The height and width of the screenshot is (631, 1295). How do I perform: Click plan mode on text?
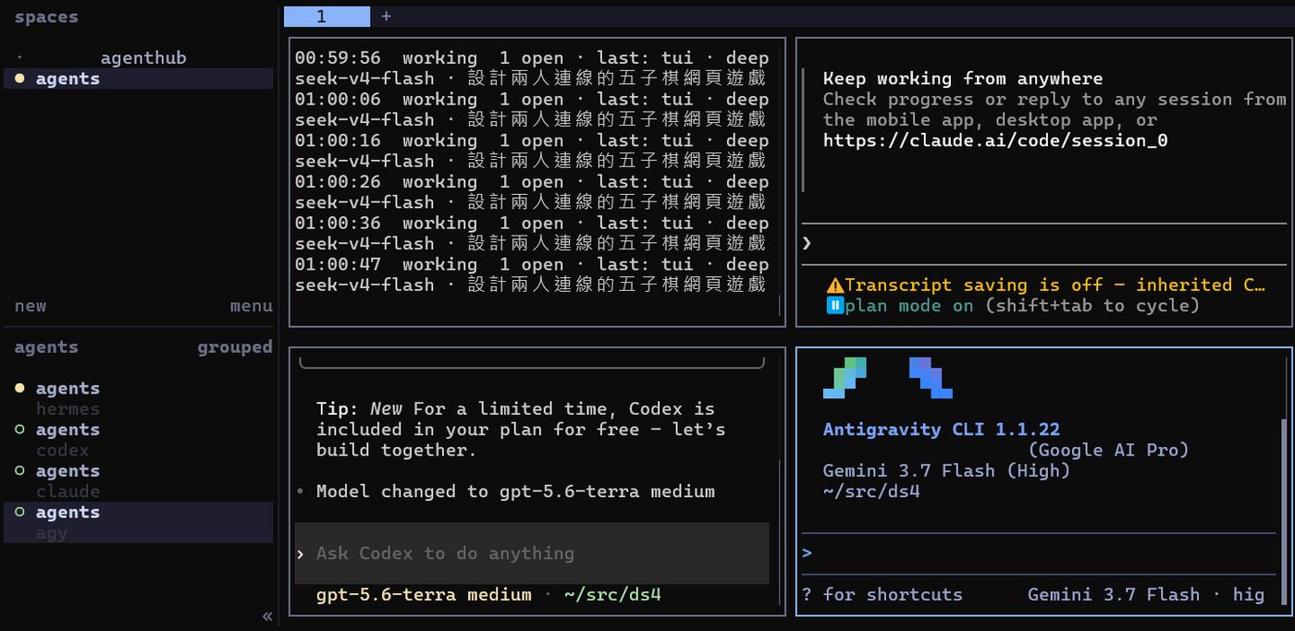[x=909, y=306]
